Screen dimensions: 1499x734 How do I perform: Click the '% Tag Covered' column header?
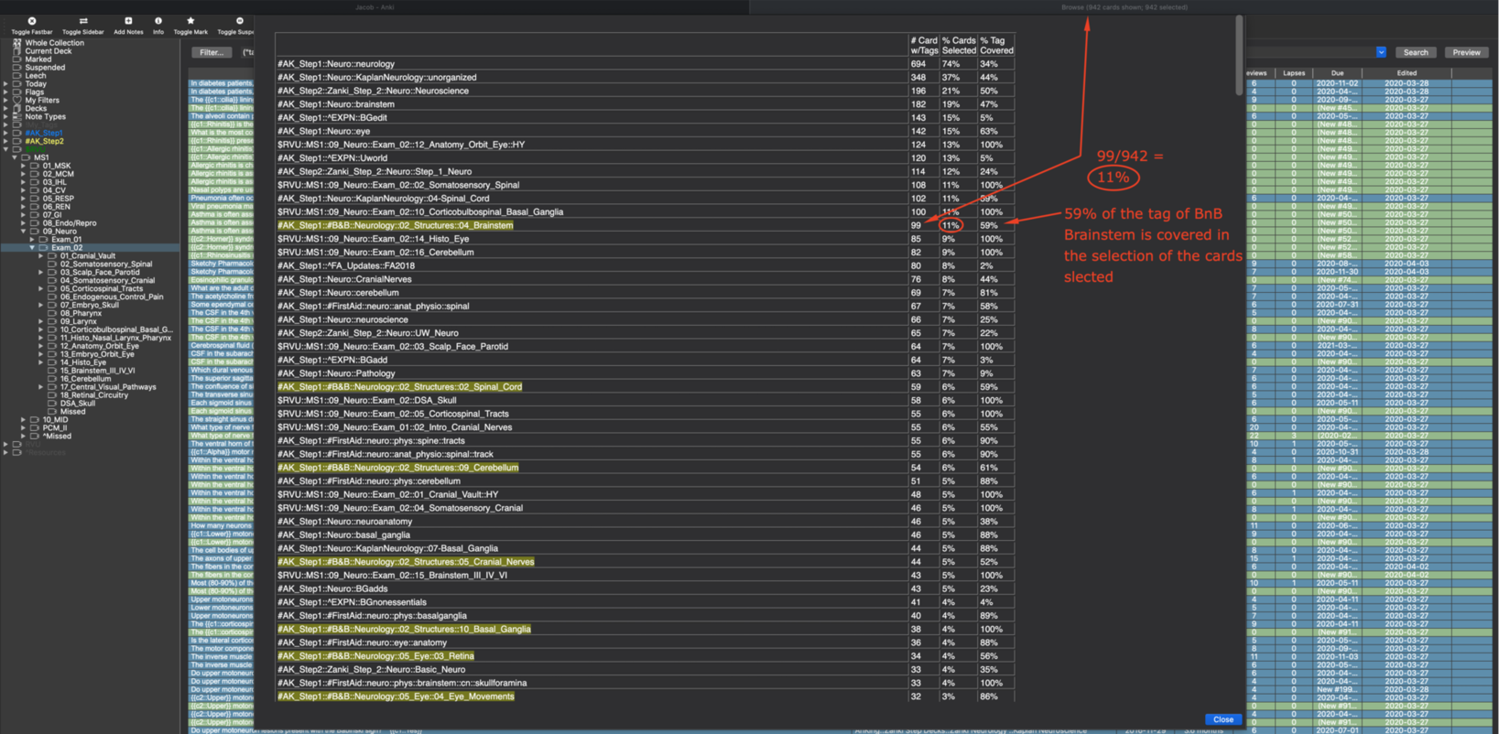[x=996, y=45]
